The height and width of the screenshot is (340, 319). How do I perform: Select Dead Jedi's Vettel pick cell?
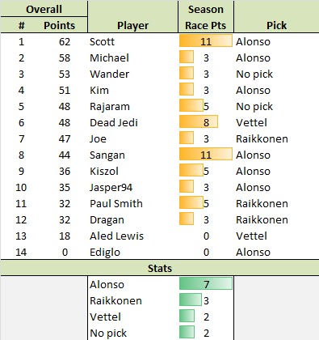pyautogui.click(x=276, y=122)
